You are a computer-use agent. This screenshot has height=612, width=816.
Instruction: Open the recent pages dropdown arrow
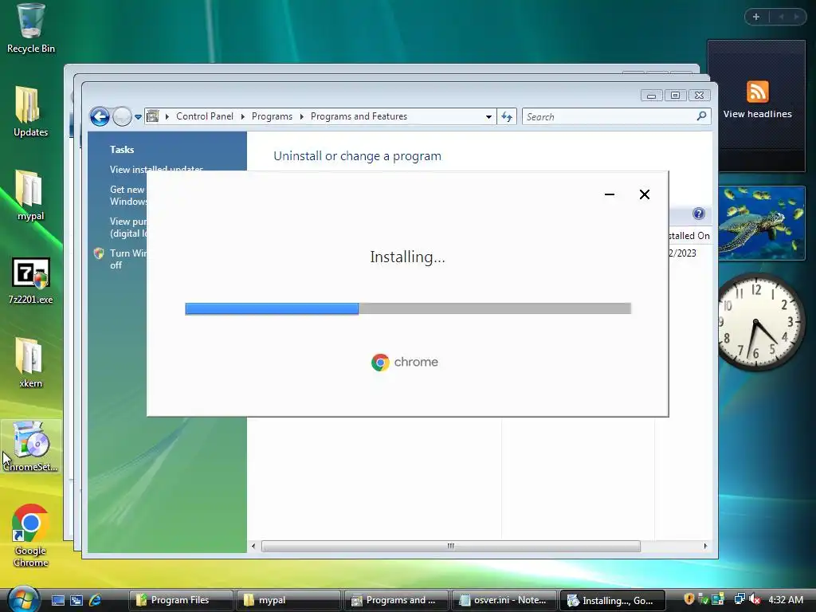tap(138, 117)
